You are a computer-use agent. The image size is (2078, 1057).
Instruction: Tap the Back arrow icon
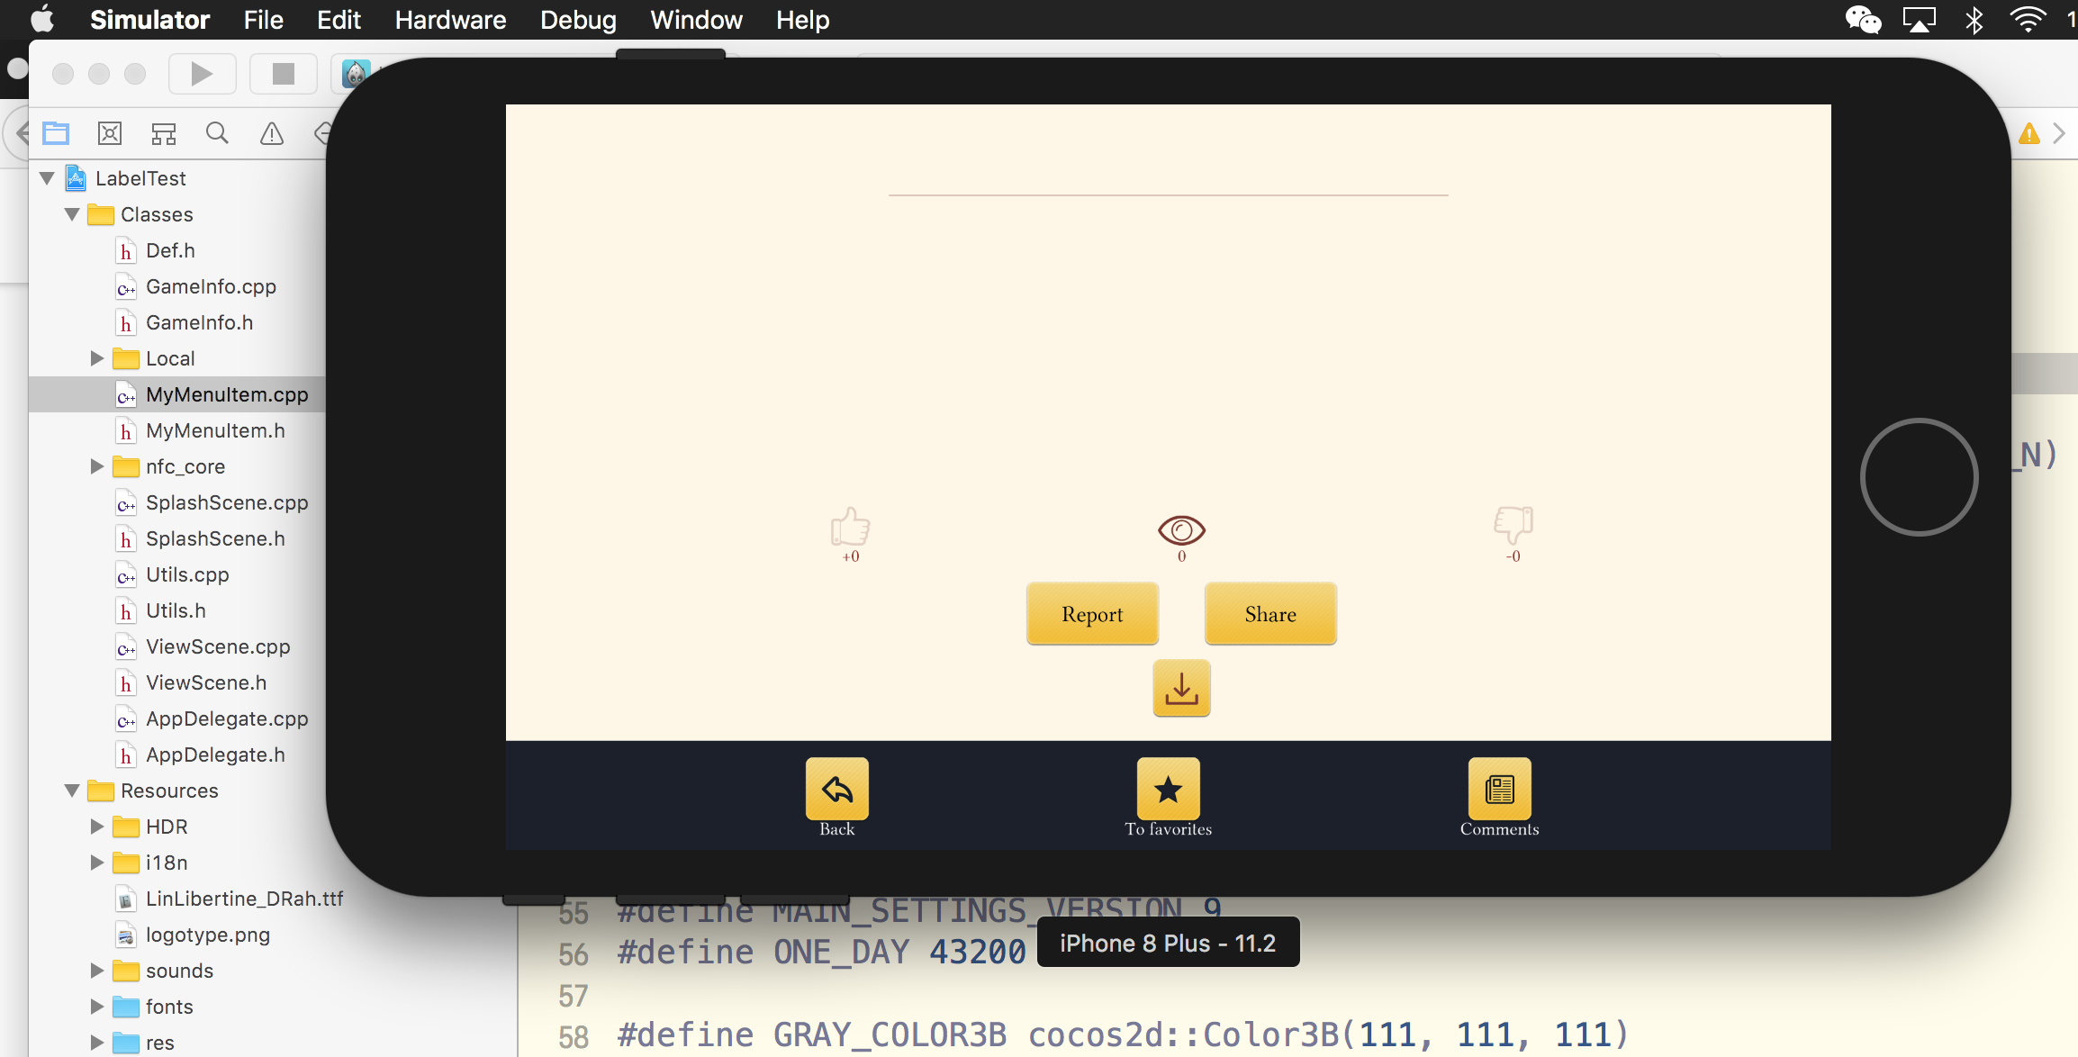point(836,790)
